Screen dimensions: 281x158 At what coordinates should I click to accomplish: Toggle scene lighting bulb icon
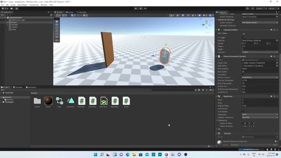[183, 15]
